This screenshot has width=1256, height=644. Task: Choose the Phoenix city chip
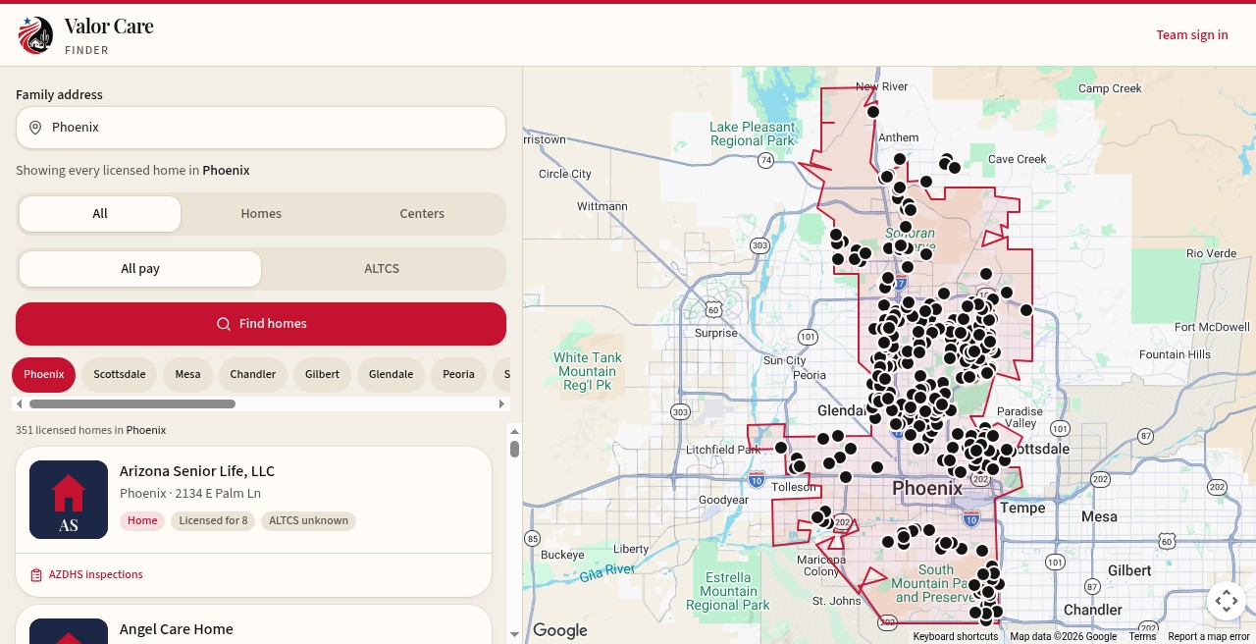(x=43, y=375)
